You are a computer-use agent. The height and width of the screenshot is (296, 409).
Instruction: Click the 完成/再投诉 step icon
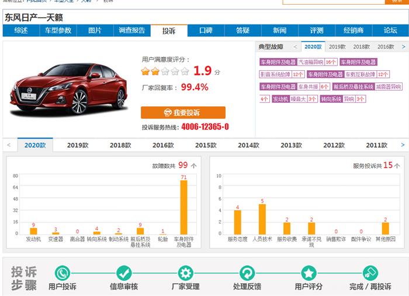(370, 273)
